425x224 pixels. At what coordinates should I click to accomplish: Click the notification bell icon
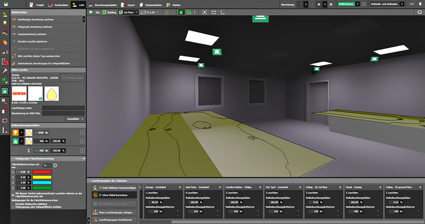[420, 4]
